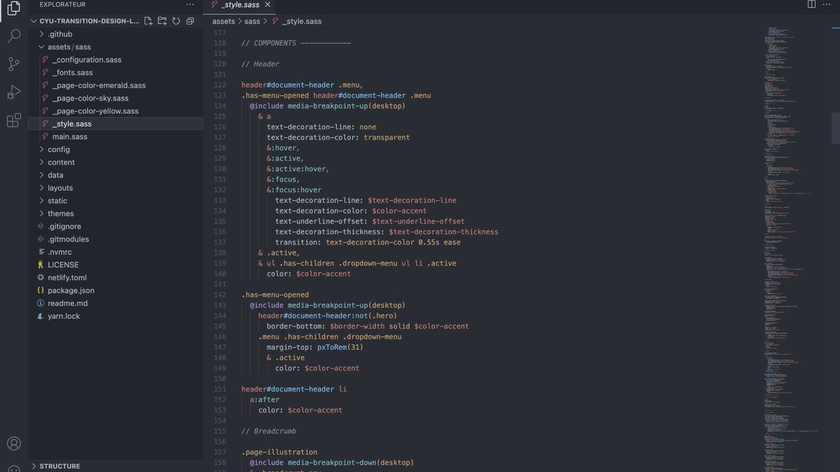Close the _style.sass tab
The width and height of the screenshot is (840, 472).
pos(268,5)
